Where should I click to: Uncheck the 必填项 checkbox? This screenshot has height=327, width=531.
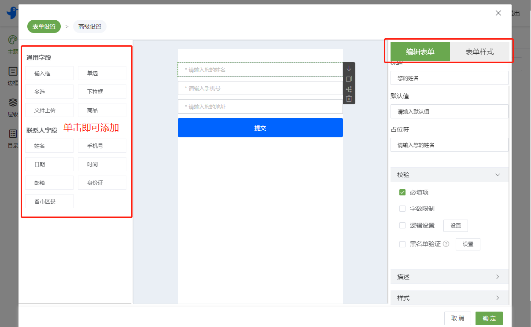coord(402,192)
